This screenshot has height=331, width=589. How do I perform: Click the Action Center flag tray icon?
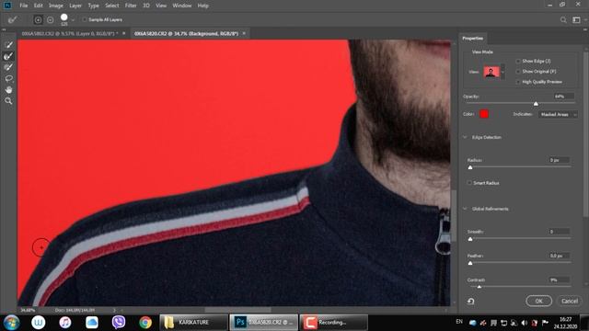point(545,323)
